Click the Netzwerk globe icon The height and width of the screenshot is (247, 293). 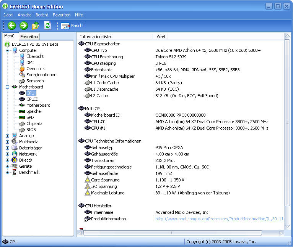tap(15, 154)
